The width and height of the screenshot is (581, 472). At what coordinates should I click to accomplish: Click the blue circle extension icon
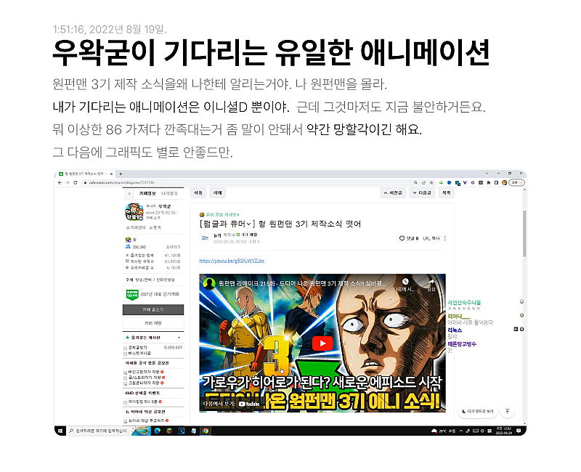pos(449,183)
